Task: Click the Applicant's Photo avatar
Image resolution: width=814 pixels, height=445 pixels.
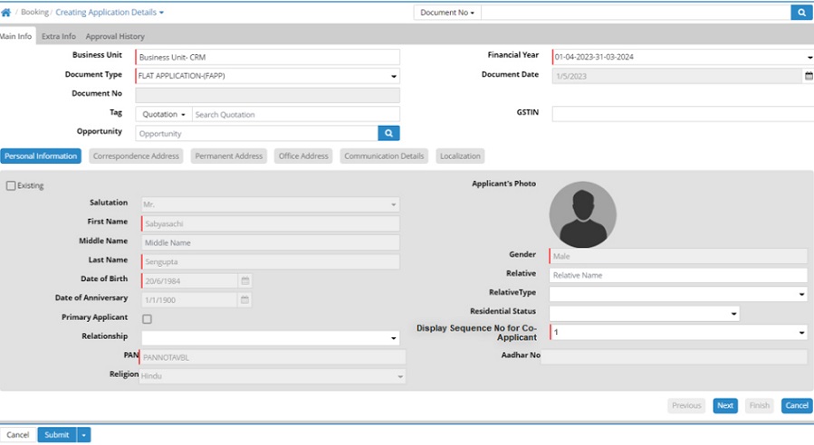Action: [x=582, y=215]
